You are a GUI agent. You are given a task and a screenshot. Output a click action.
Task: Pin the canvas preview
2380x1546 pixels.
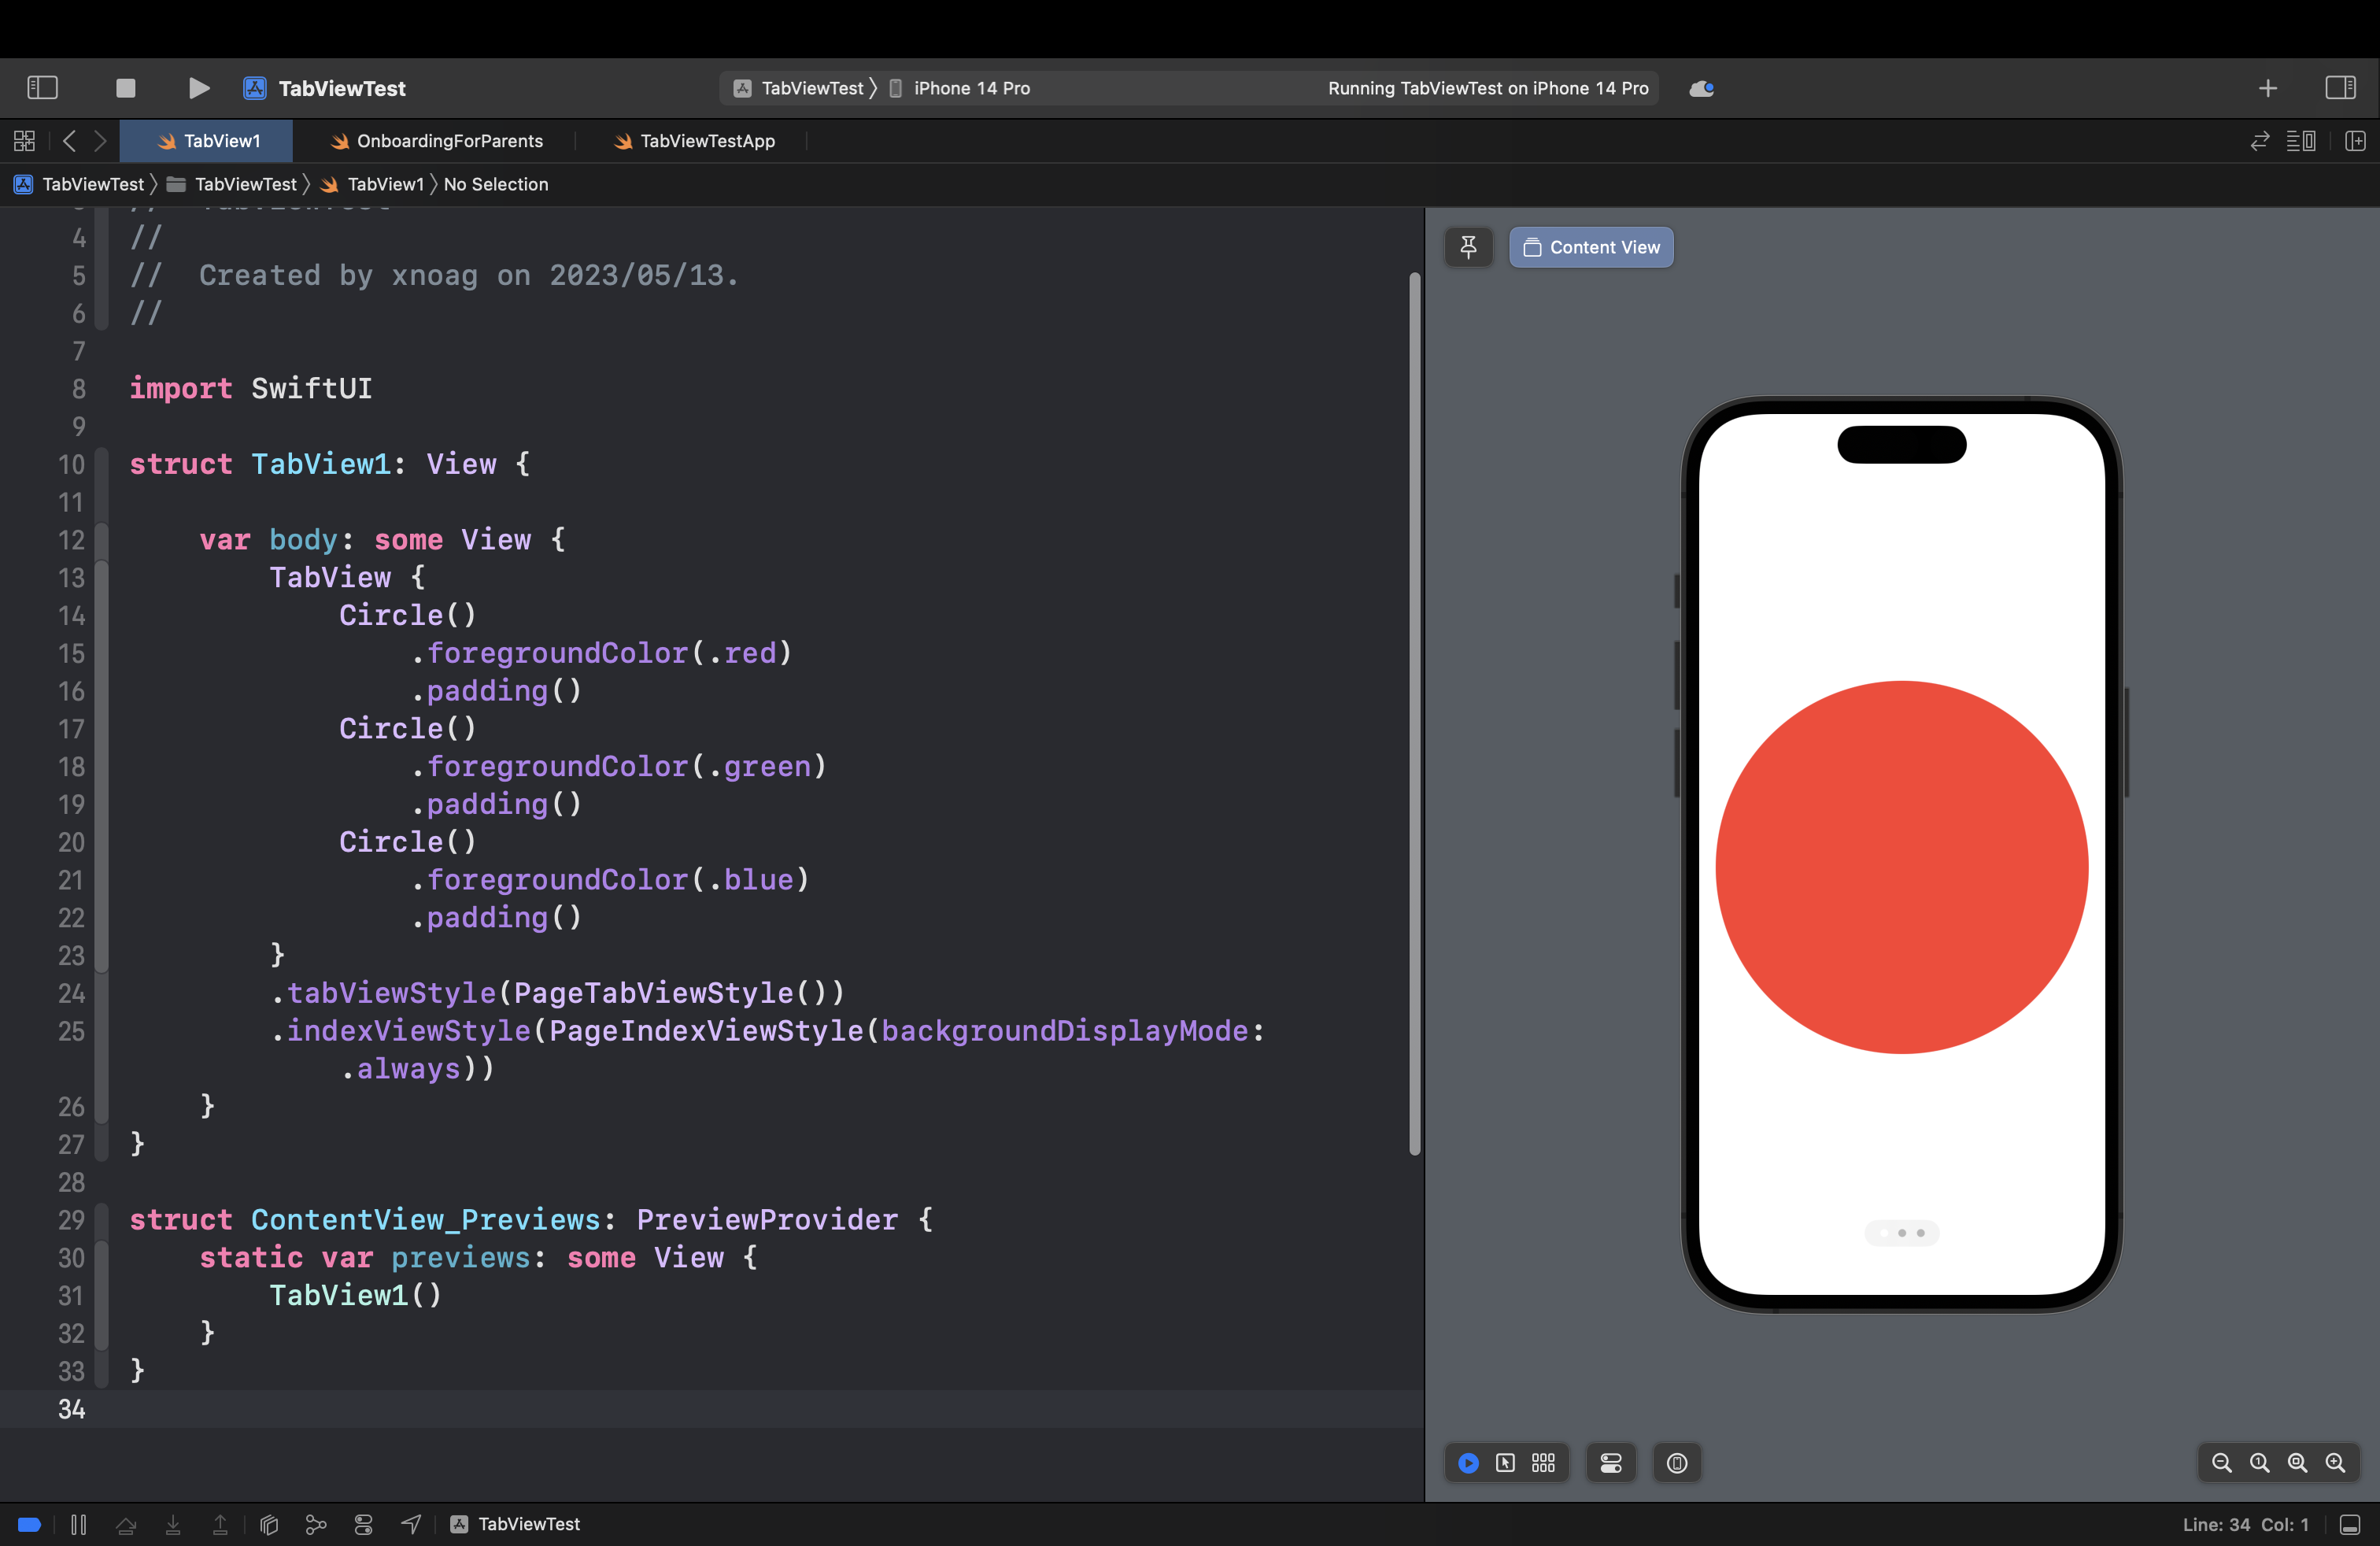(1468, 247)
